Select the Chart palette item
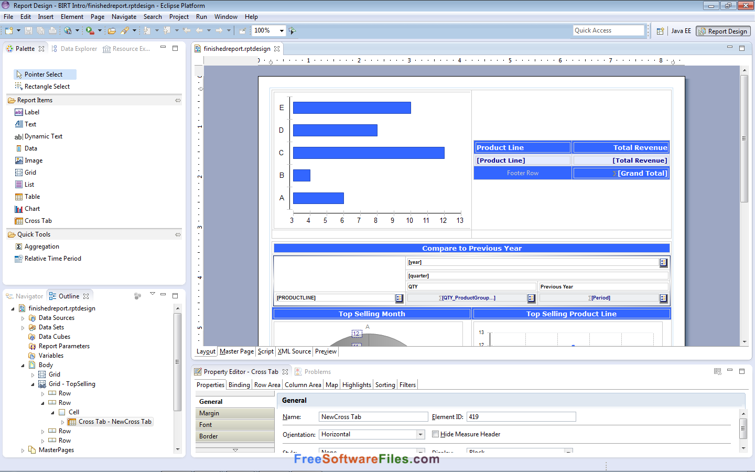Image resolution: width=755 pixels, height=472 pixels. coord(27,209)
